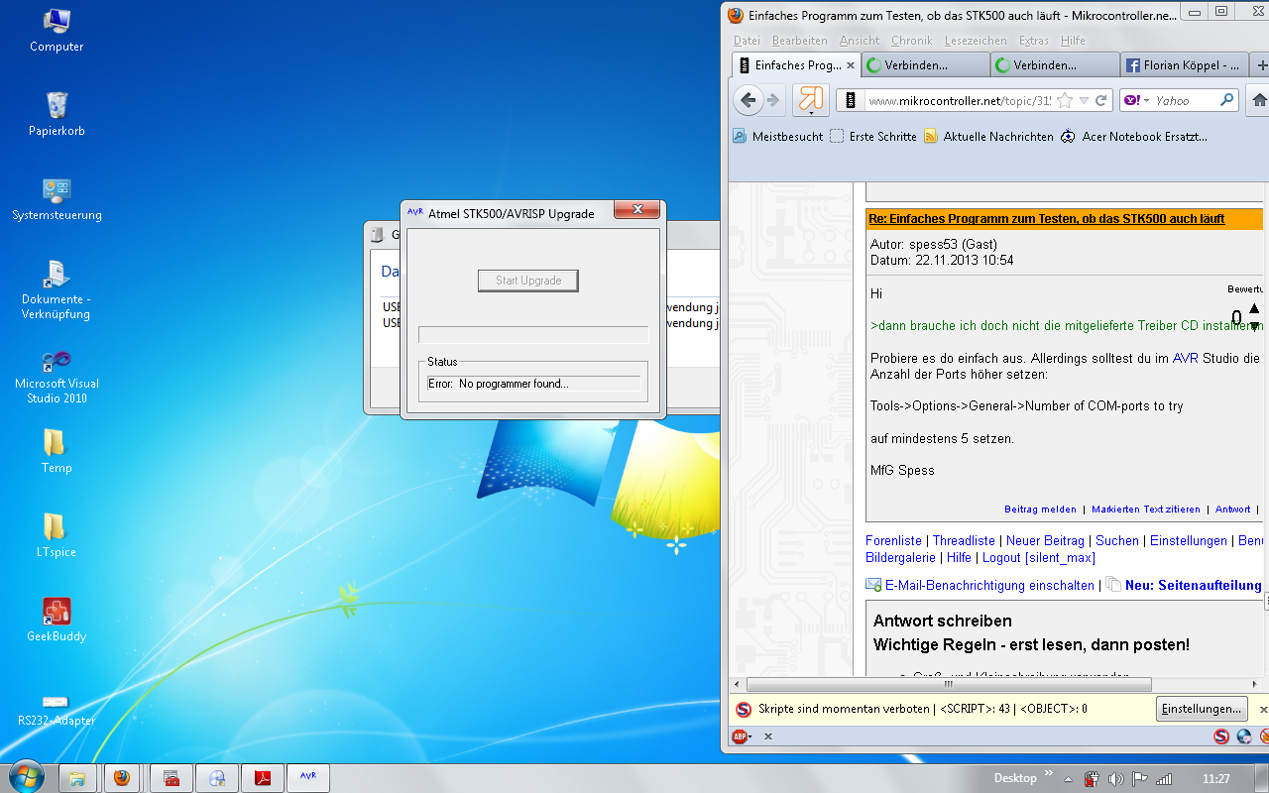Click the Logout [silent_max] link
The height and width of the screenshot is (793, 1269).
[1039, 558]
